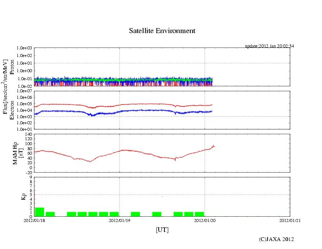Image resolution: width=322 pixels, height=249 pixels.
Task: Click the tallest green Kp bar
Action: [x=39, y=212]
